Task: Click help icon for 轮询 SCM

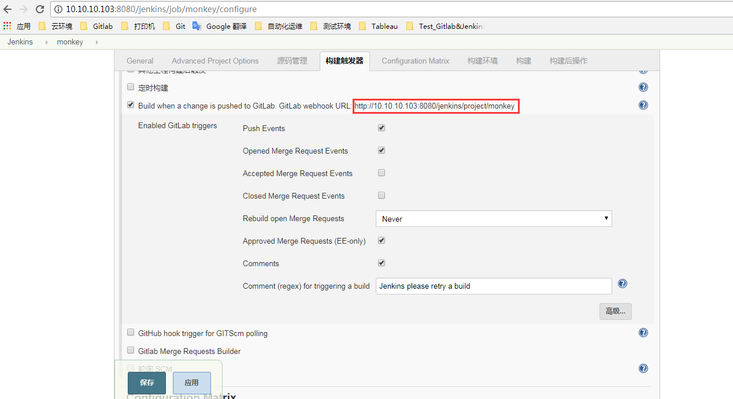Action: [643, 368]
